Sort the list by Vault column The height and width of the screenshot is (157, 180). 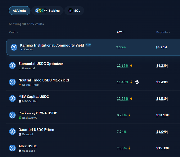[x=13, y=32]
